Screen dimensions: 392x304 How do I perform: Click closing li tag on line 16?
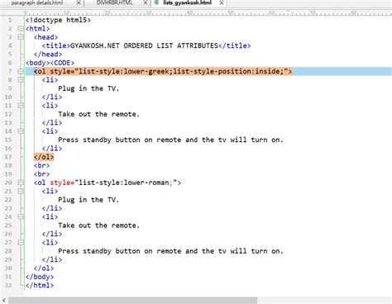(x=52, y=148)
